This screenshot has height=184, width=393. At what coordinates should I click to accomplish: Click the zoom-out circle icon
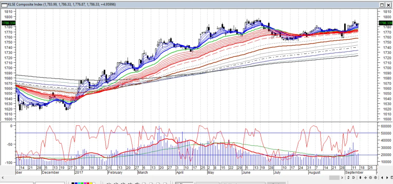[370, 177]
